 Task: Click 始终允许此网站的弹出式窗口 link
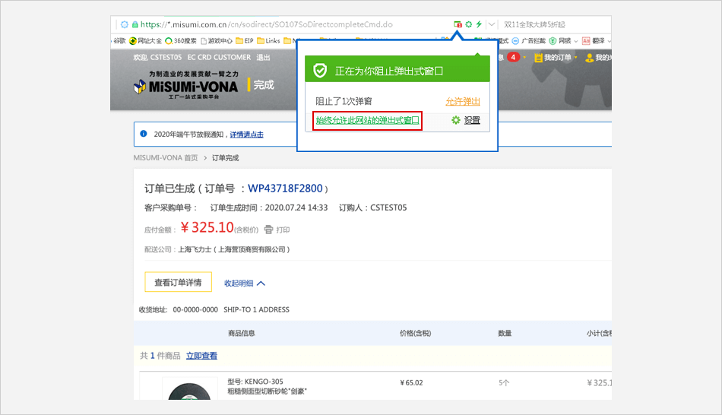[x=367, y=120]
